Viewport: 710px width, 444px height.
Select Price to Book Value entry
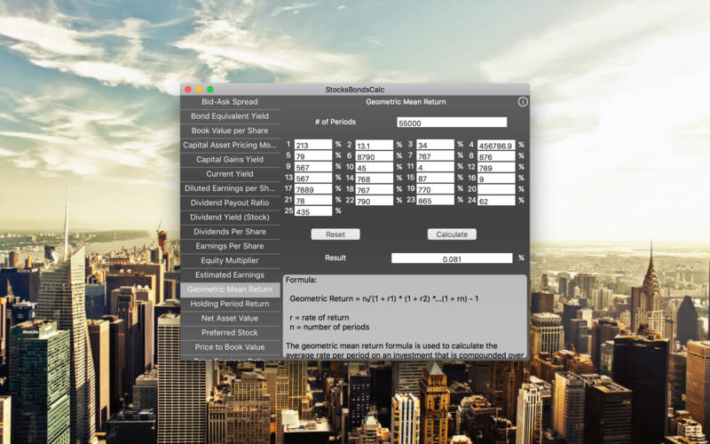coord(230,347)
